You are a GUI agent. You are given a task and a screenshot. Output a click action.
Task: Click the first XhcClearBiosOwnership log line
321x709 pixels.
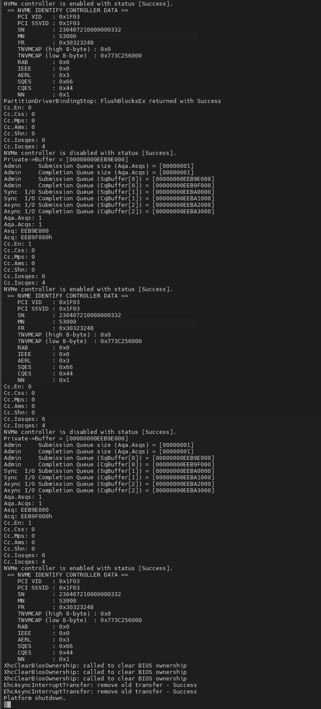click(95, 666)
